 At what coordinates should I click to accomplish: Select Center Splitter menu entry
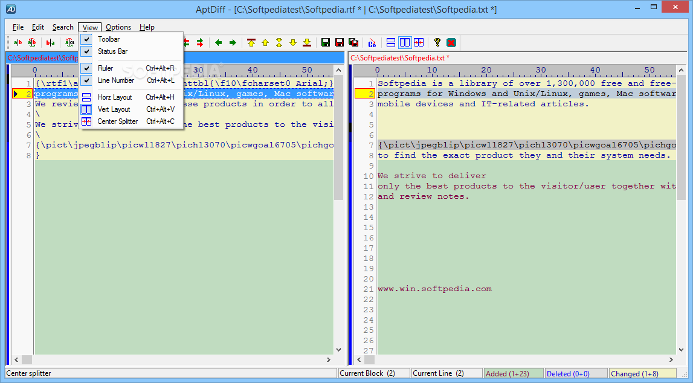(x=131, y=121)
